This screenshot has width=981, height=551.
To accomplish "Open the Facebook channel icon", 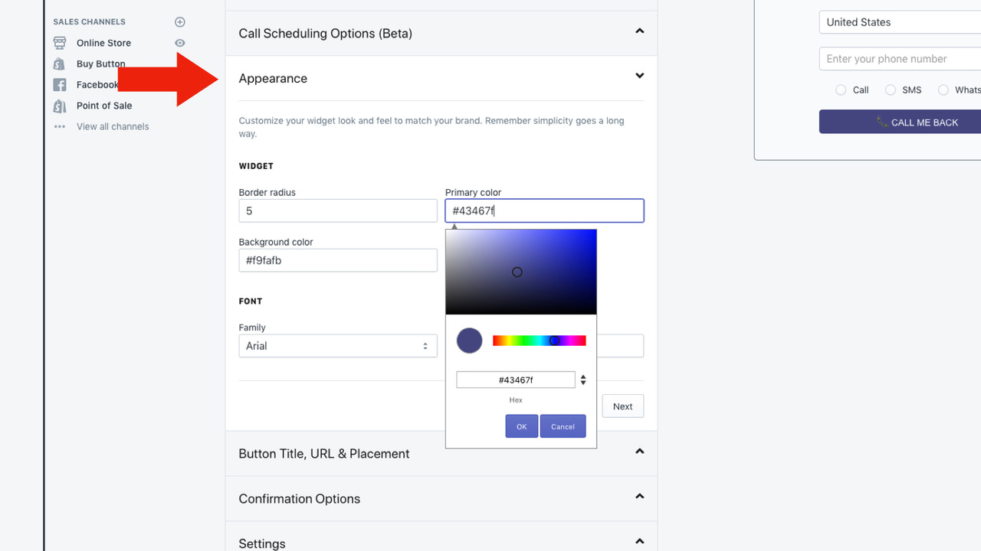I will (x=60, y=84).
